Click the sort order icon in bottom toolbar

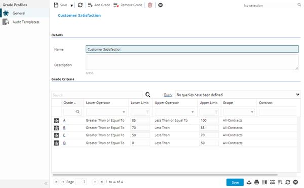click(x=280, y=182)
